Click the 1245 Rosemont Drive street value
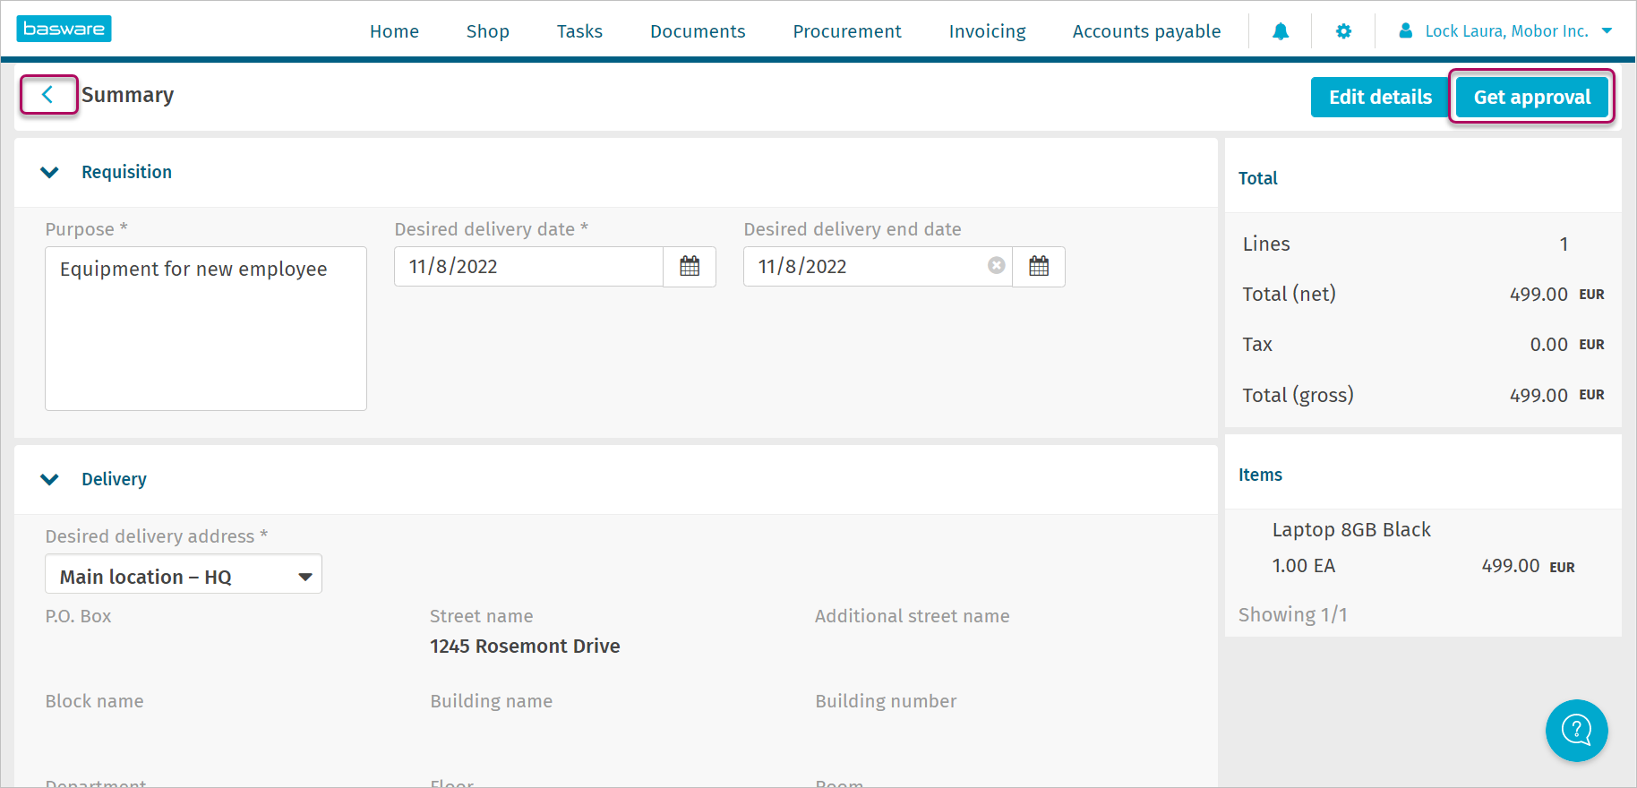Image resolution: width=1637 pixels, height=788 pixels. [525, 646]
